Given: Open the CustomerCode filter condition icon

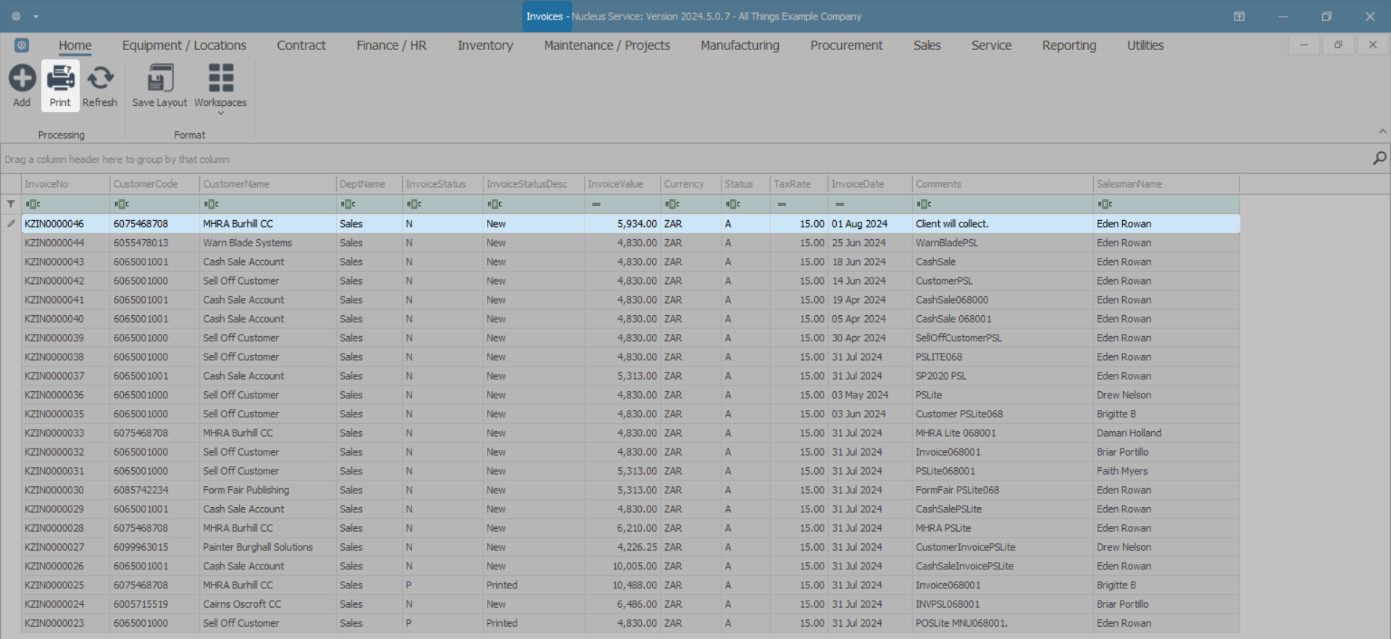Looking at the screenshot, I should coord(121,204).
